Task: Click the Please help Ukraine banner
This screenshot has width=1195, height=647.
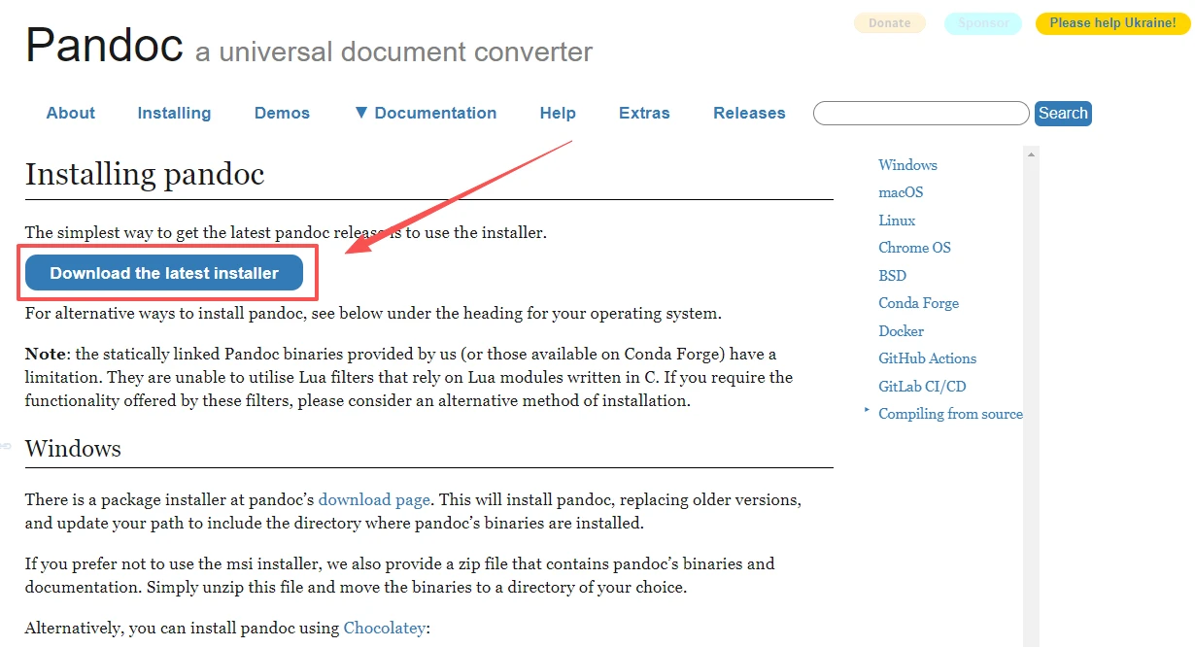Action: point(1111,23)
